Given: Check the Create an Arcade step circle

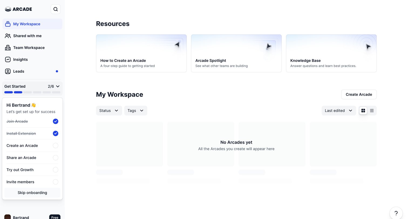Looking at the screenshot, I should click(x=56, y=146).
